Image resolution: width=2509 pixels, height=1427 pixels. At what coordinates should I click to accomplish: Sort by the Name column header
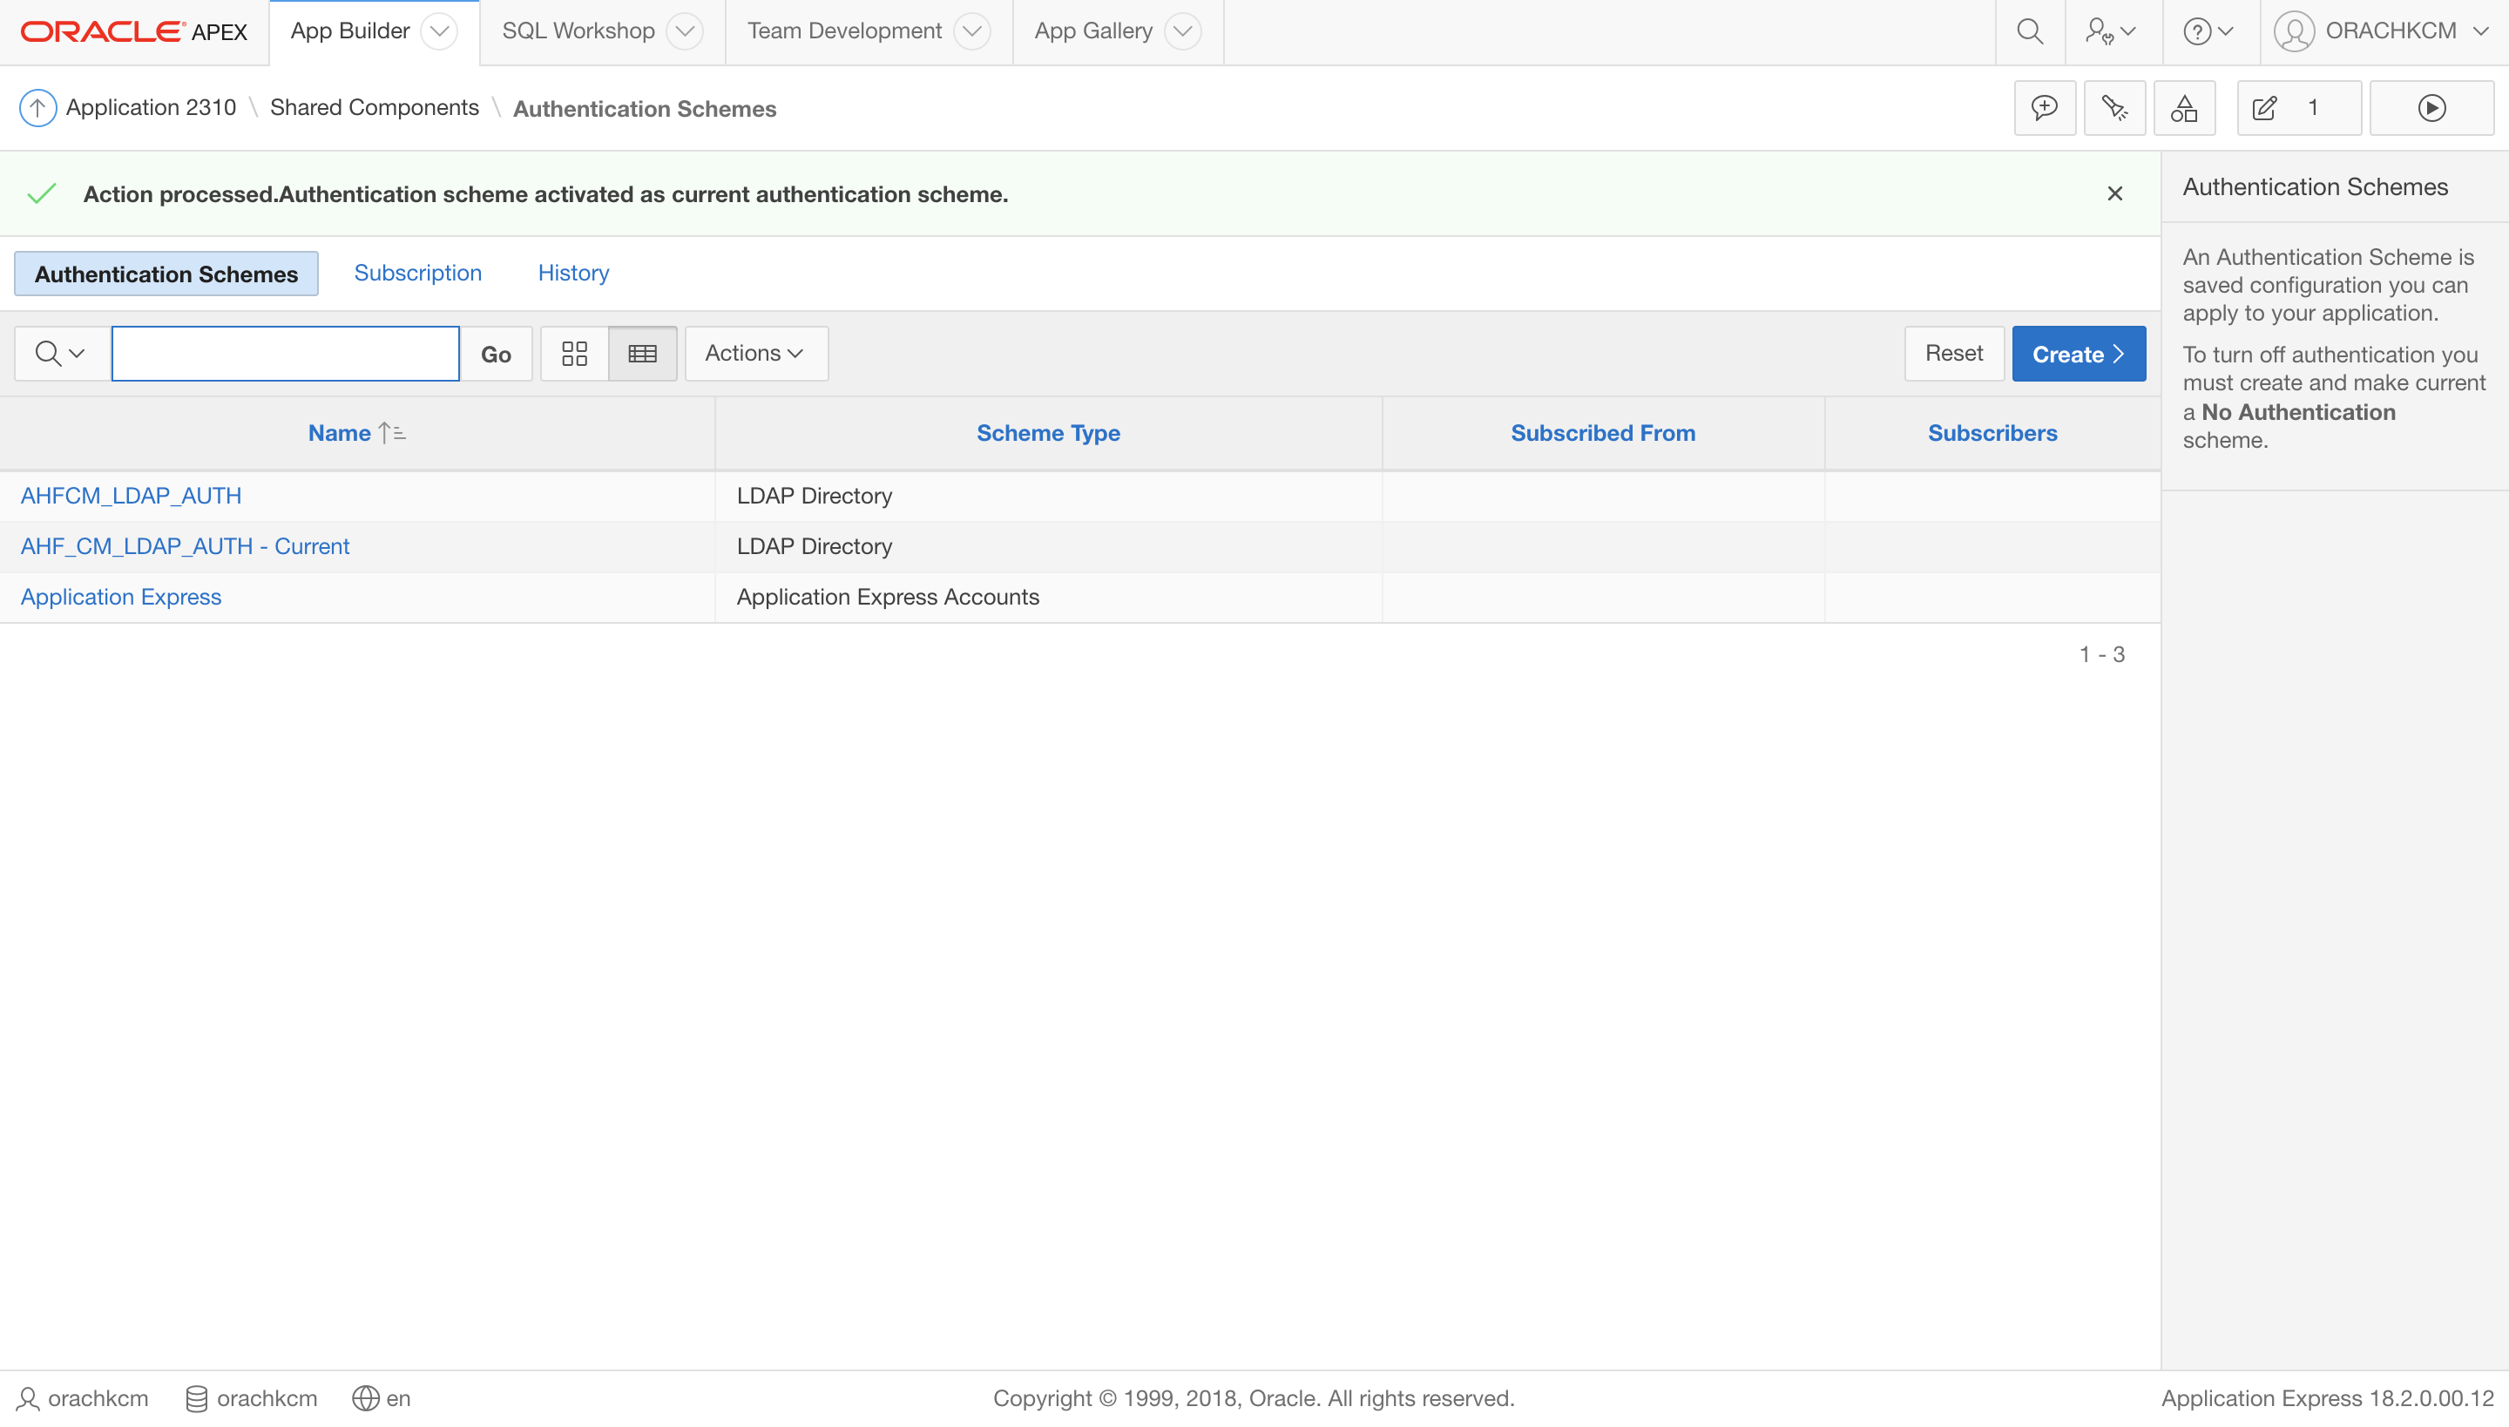[x=339, y=433]
